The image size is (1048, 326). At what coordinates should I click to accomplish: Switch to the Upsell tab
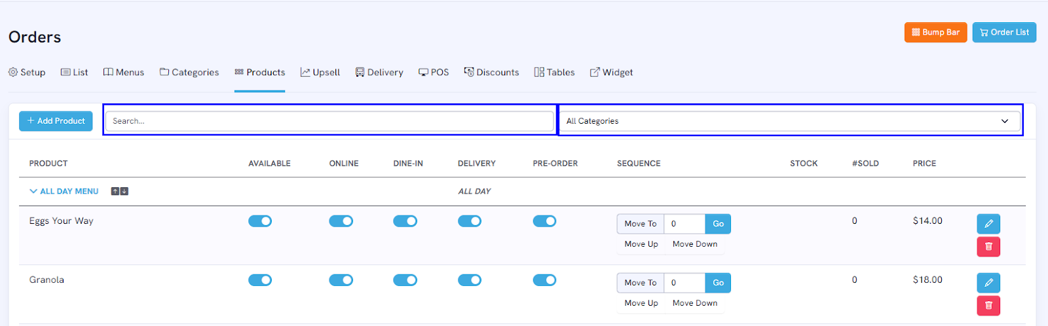coord(320,72)
